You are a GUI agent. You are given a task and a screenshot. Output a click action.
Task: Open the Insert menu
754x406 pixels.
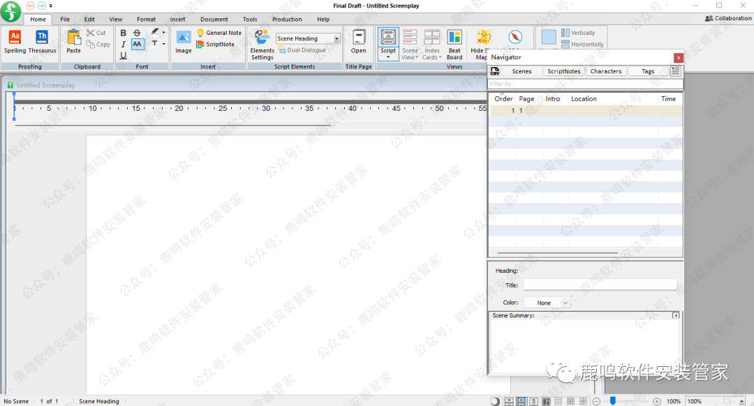(177, 20)
